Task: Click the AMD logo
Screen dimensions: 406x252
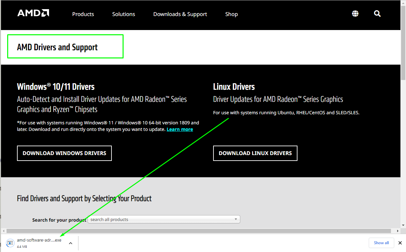Action: point(33,13)
